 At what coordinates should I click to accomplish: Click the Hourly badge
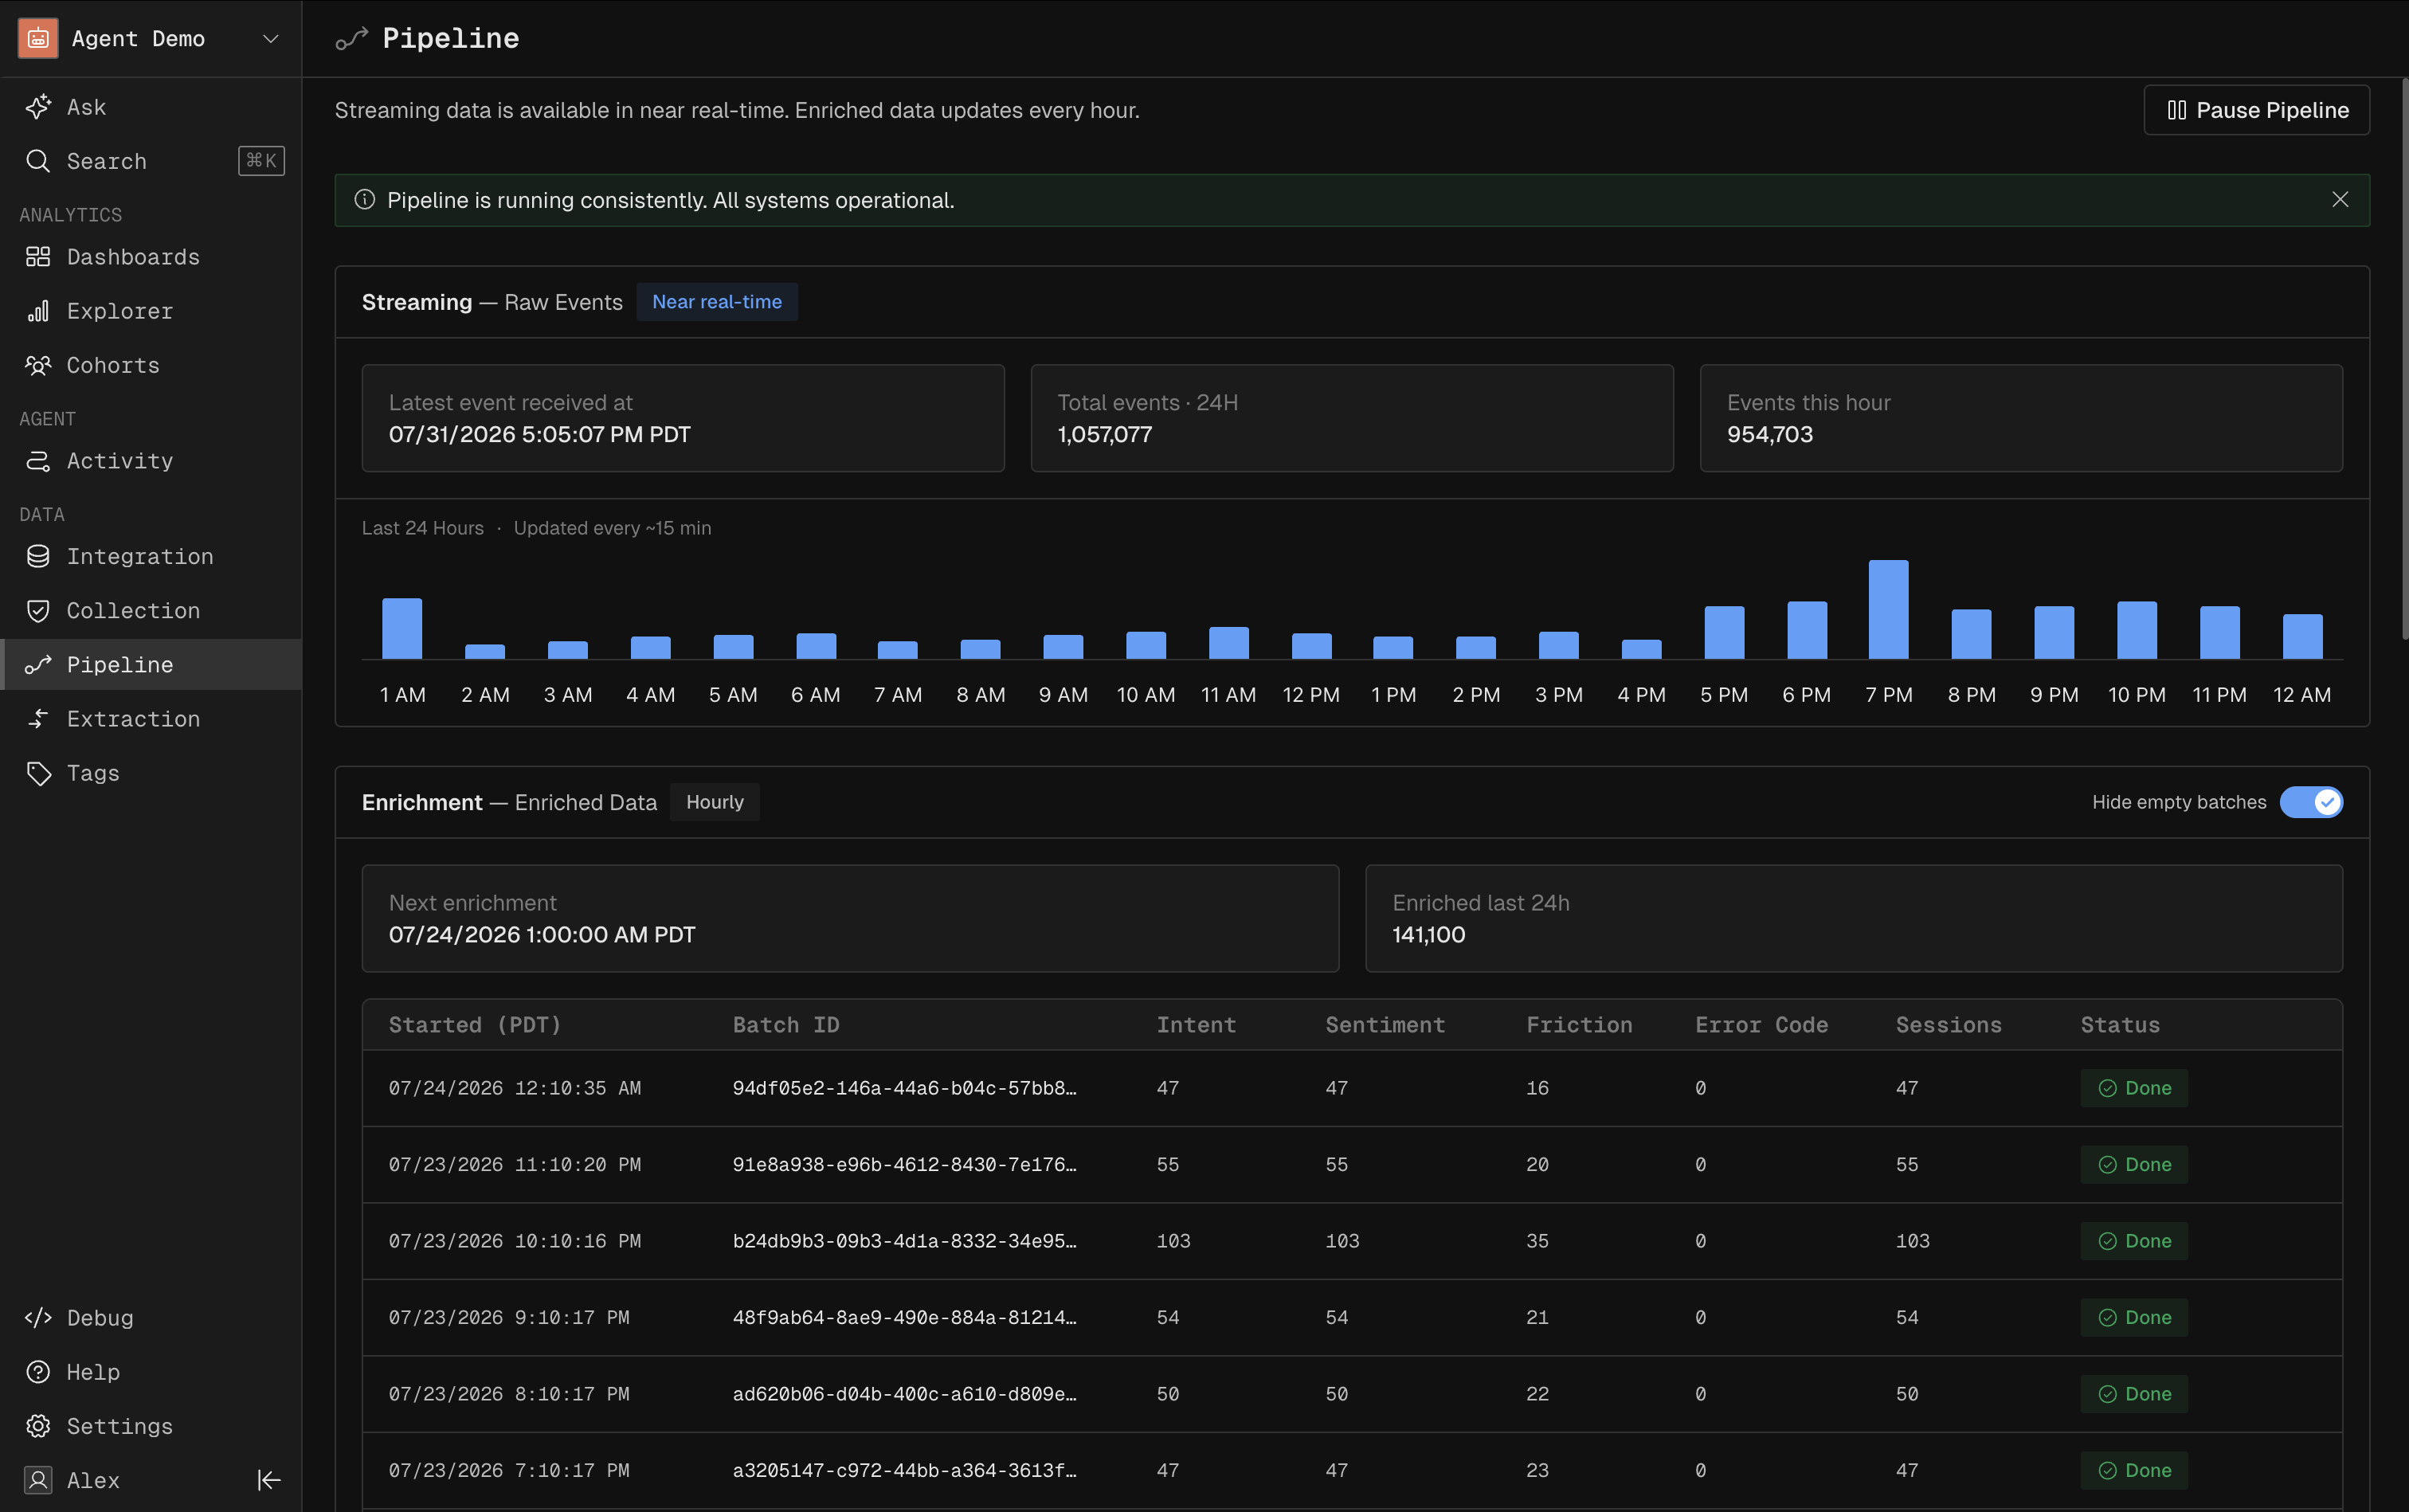[715, 802]
